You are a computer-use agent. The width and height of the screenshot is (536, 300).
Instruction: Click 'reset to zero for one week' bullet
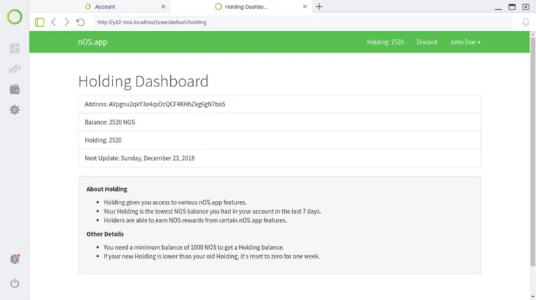tap(212, 256)
